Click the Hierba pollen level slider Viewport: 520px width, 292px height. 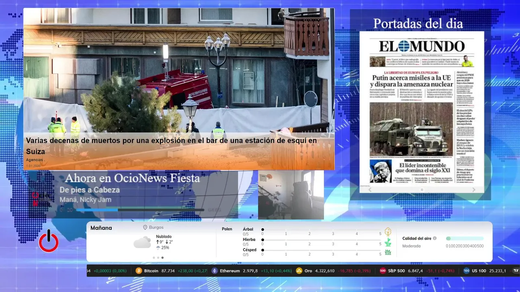pyautogui.click(x=322, y=240)
